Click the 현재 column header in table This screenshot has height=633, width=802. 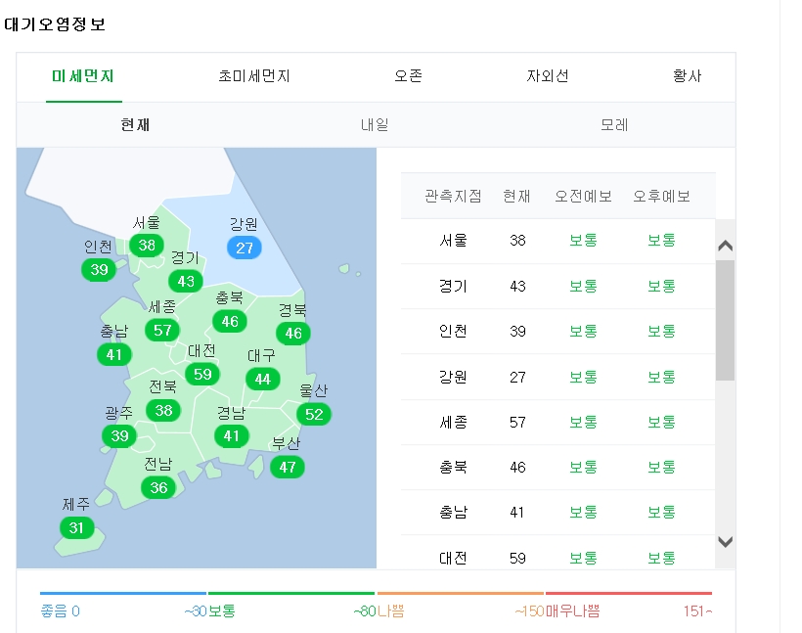point(516,196)
